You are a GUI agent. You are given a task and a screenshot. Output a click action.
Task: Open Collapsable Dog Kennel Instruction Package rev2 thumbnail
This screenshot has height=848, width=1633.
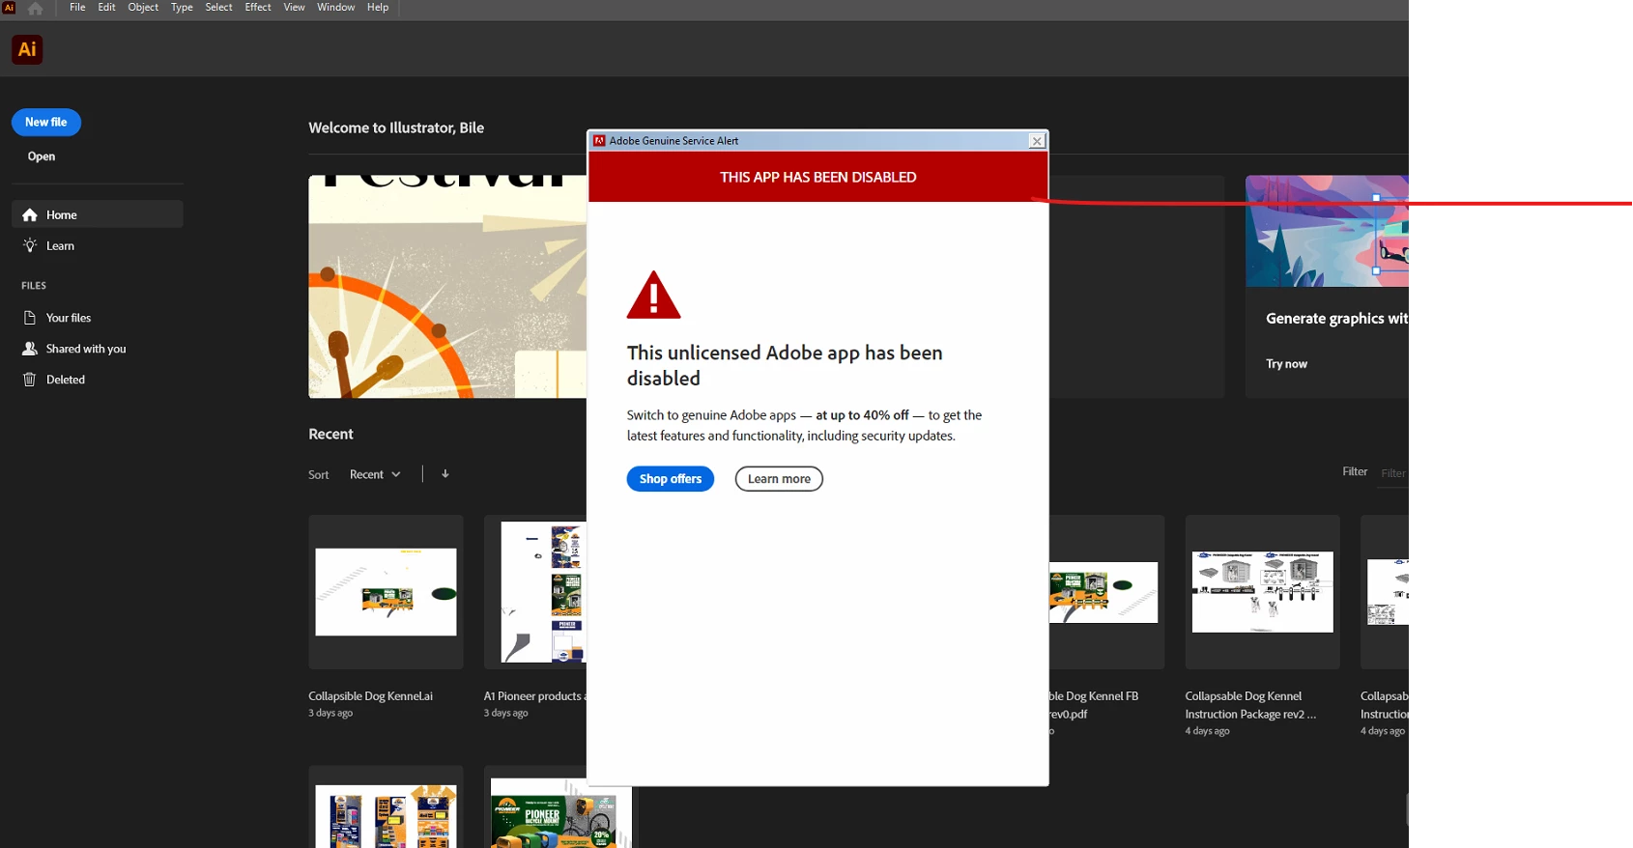(x=1262, y=592)
